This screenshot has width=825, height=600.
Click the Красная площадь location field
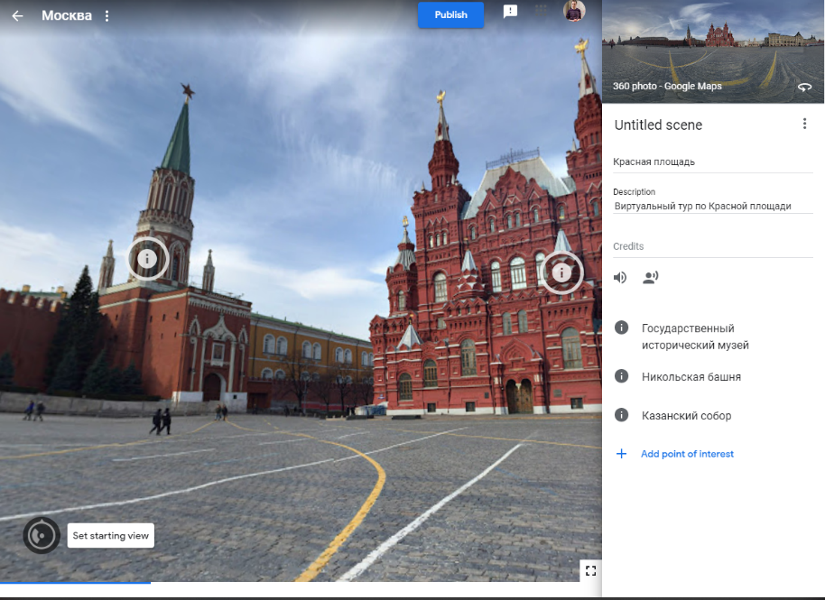click(712, 162)
